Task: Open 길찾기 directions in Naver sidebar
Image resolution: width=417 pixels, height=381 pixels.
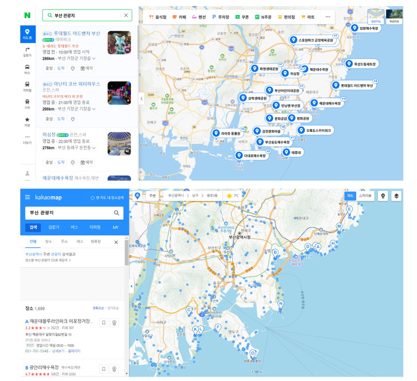Action: click(x=27, y=52)
